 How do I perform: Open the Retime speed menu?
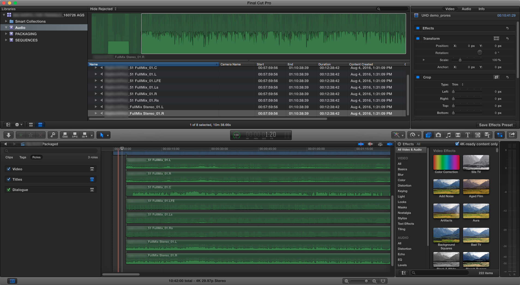pyautogui.click(x=414, y=135)
